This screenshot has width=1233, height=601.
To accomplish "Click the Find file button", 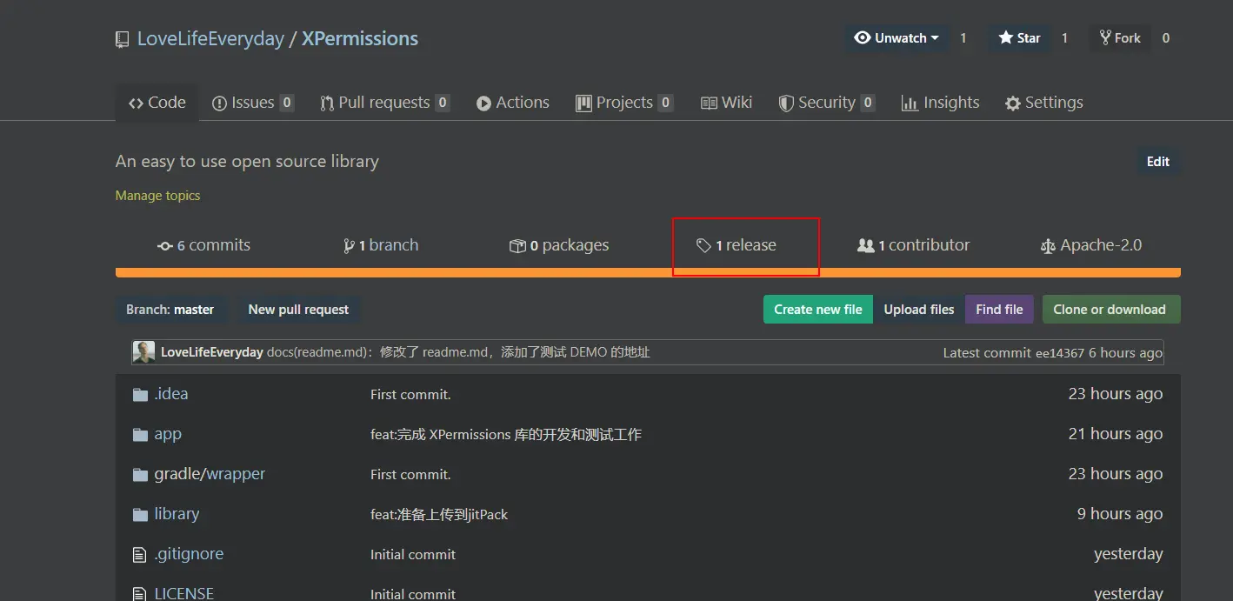I will (x=999, y=310).
